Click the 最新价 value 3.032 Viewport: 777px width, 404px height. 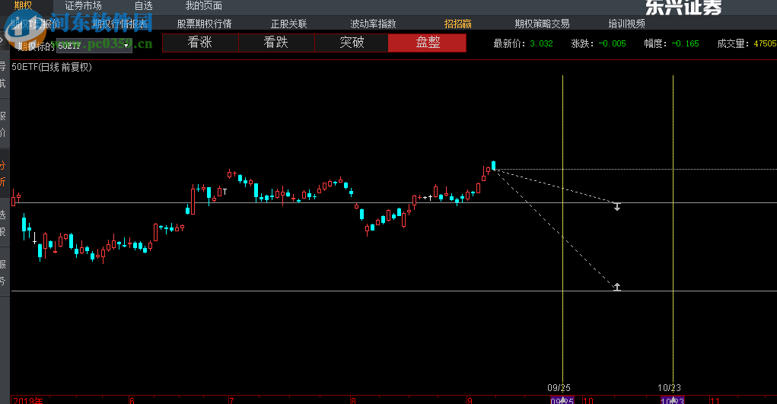click(x=541, y=43)
